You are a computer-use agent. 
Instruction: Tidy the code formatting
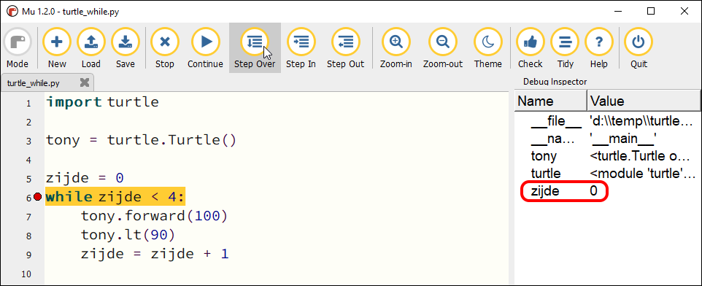(x=565, y=48)
